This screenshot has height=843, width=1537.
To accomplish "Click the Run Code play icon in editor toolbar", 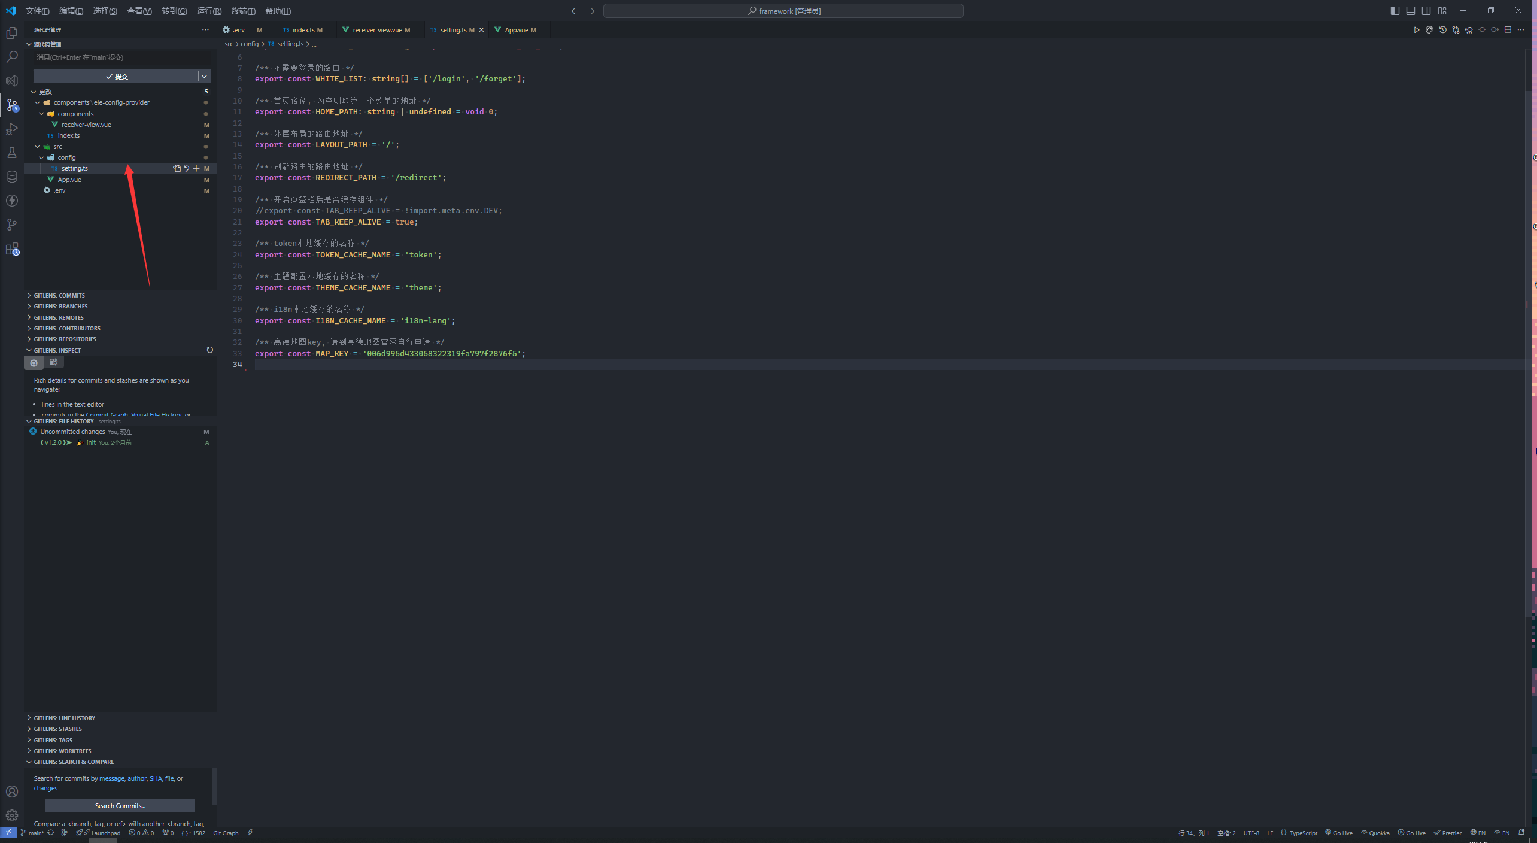I will click(x=1416, y=30).
